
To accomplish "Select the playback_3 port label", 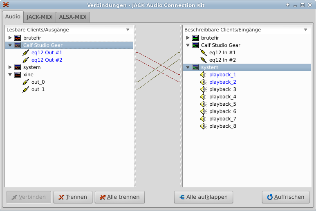I will click(223, 89).
